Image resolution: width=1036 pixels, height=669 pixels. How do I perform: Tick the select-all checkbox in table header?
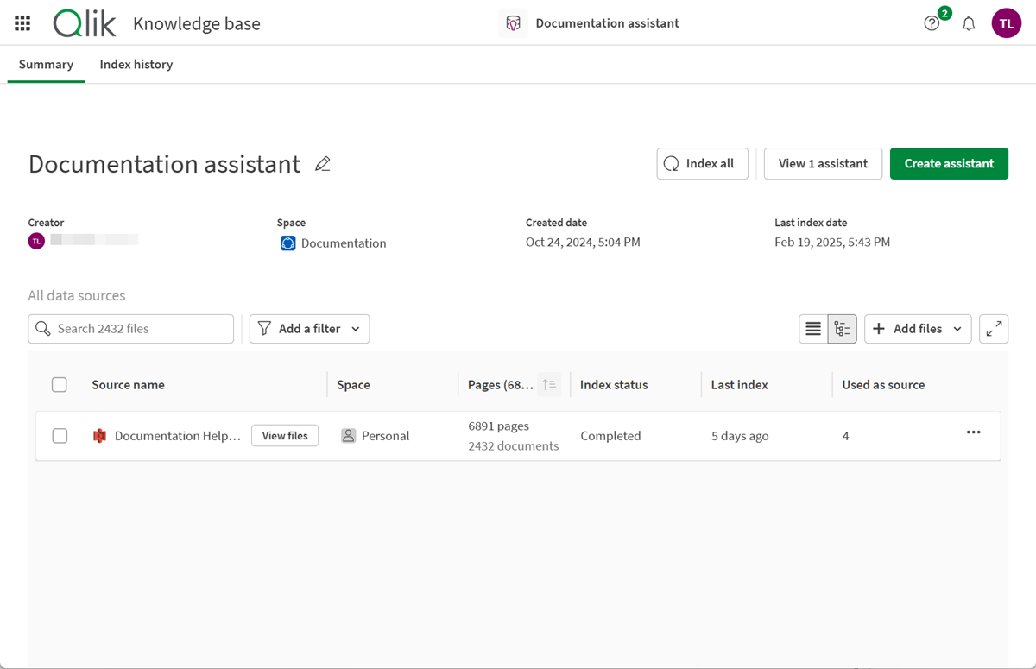coord(60,385)
